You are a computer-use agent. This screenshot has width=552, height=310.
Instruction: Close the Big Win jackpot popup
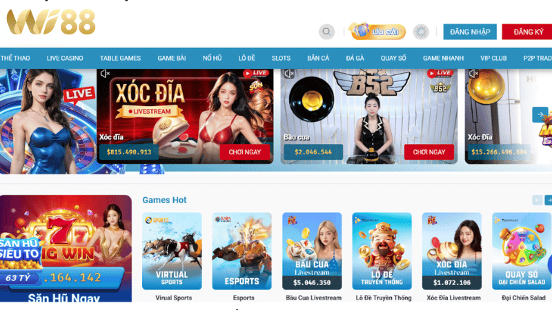(38, 233)
